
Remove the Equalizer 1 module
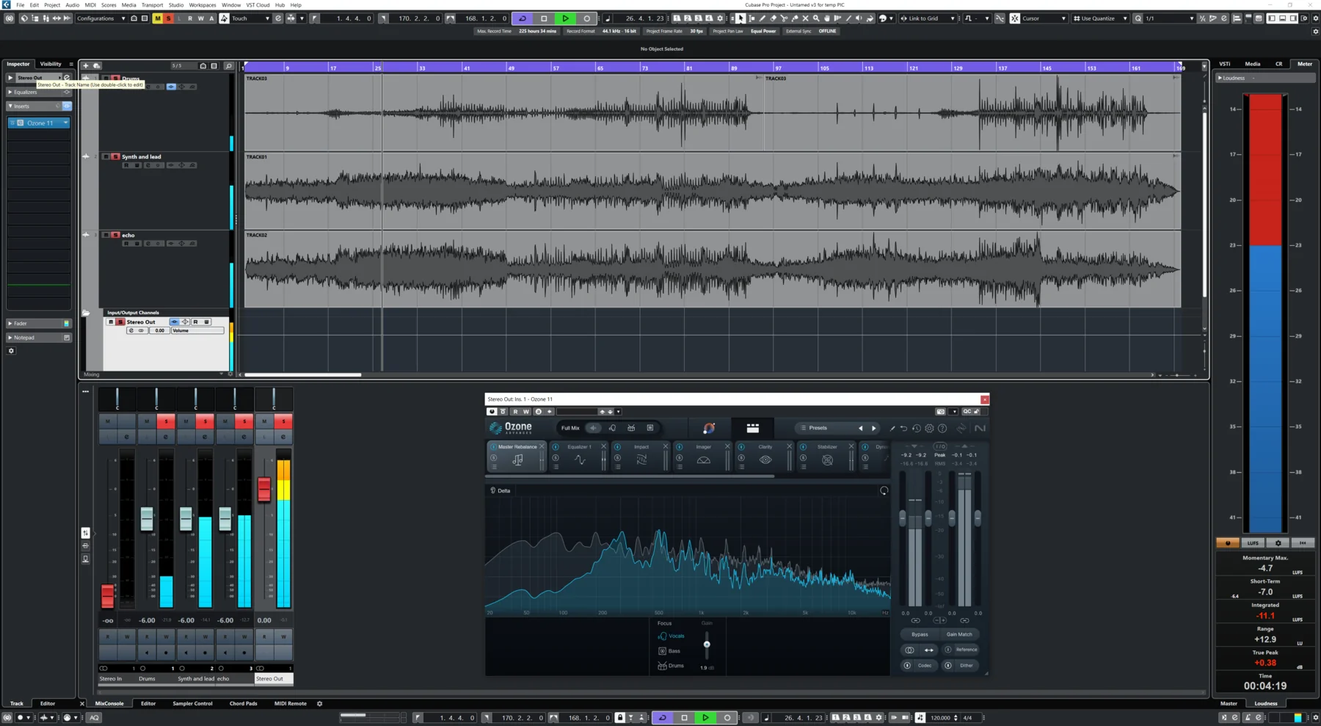(604, 446)
